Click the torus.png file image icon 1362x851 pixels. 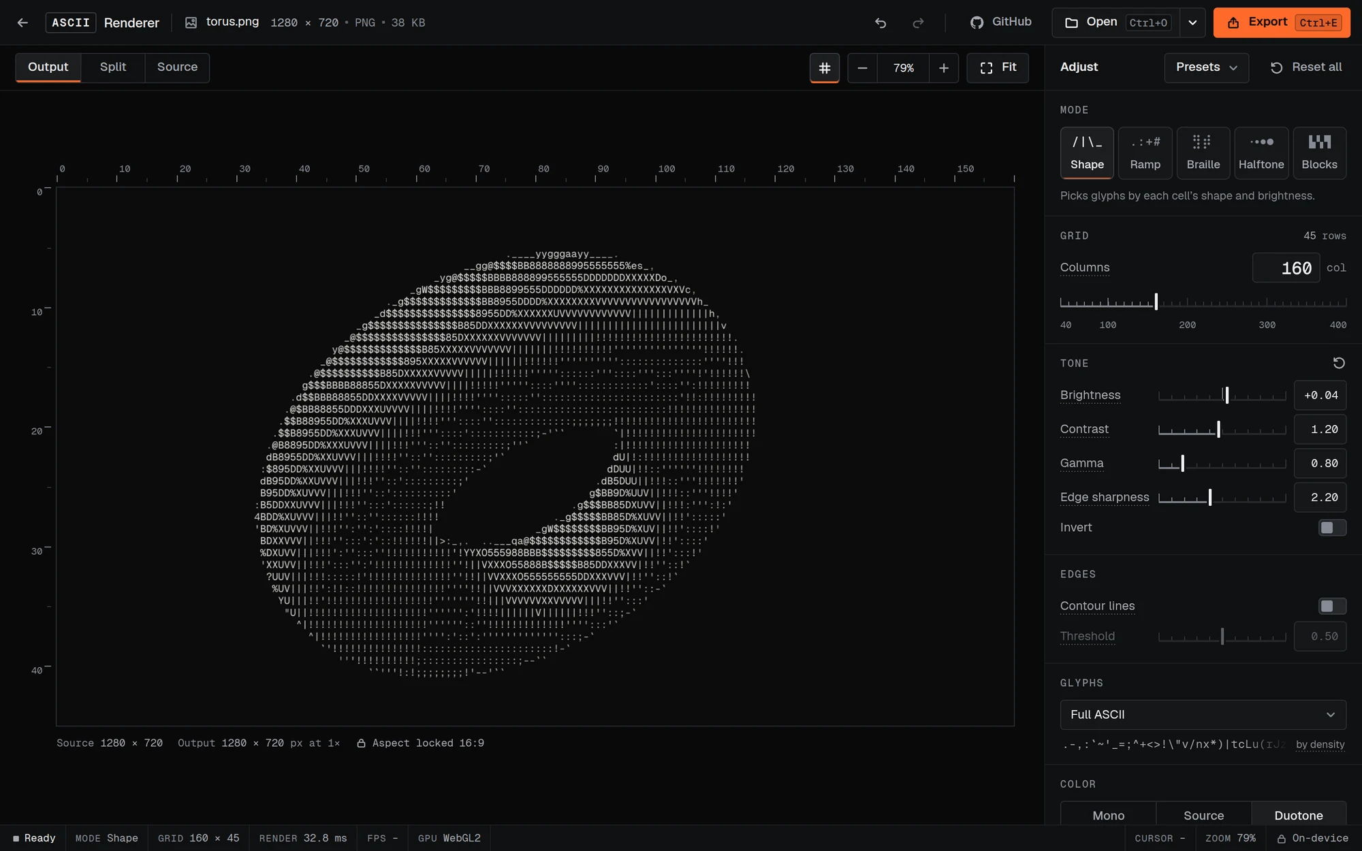click(x=191, y=22)
